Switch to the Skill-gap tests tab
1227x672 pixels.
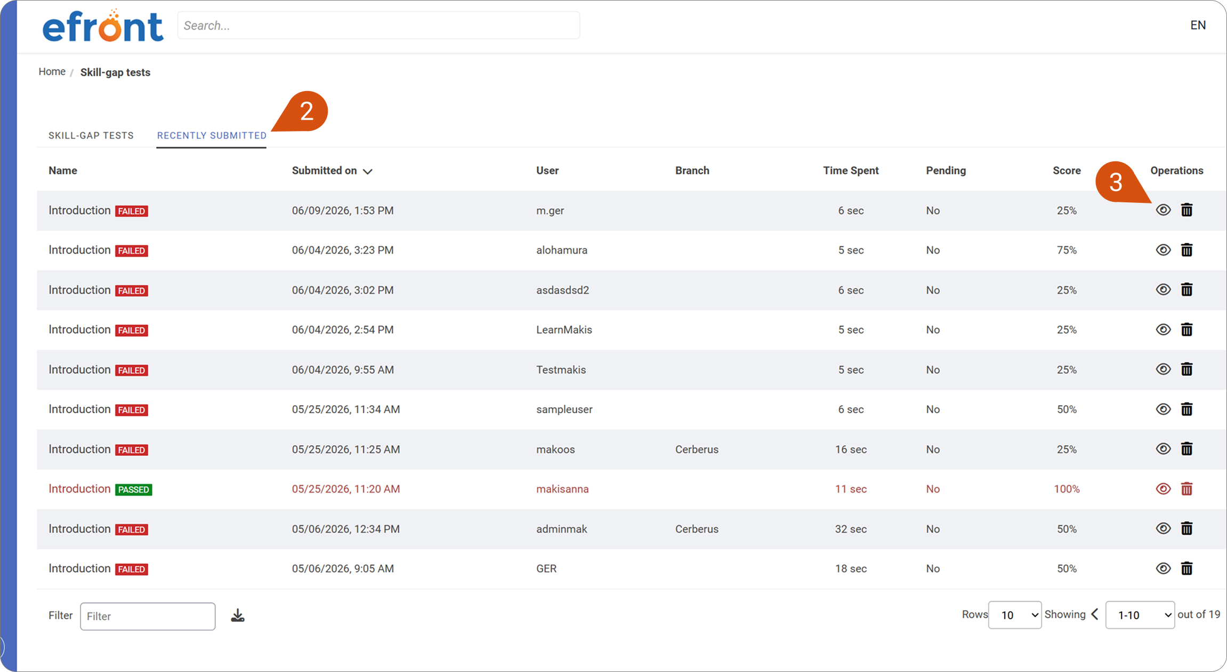coord(91,135)
